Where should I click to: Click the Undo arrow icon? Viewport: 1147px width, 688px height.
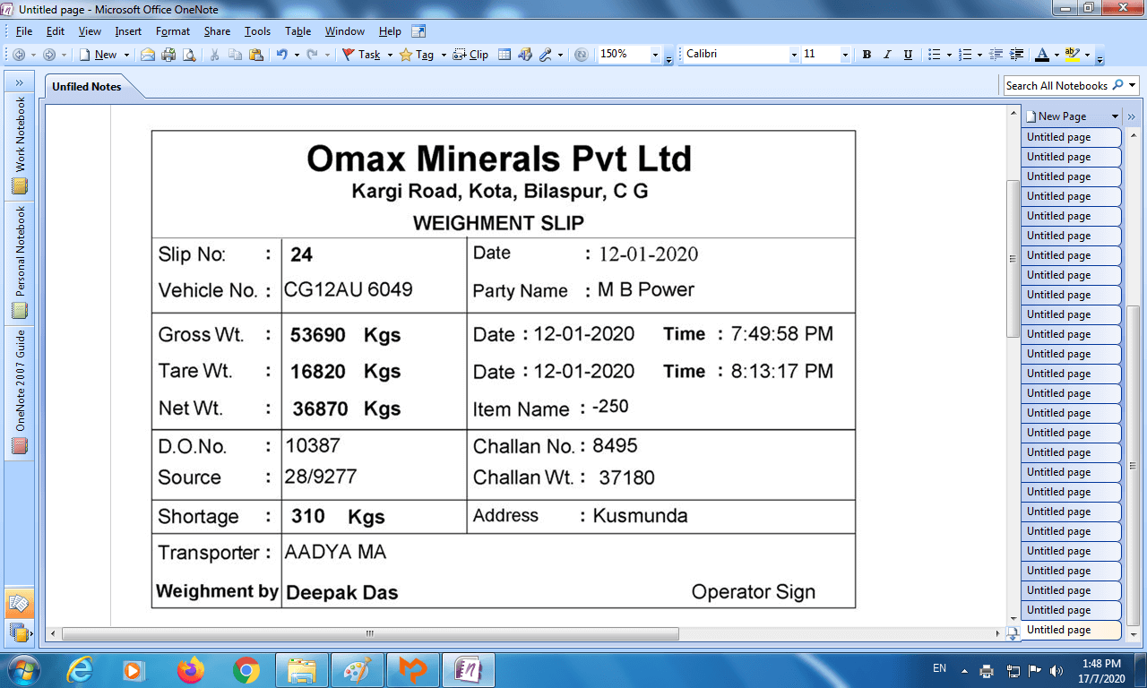(x=281, y=55)
